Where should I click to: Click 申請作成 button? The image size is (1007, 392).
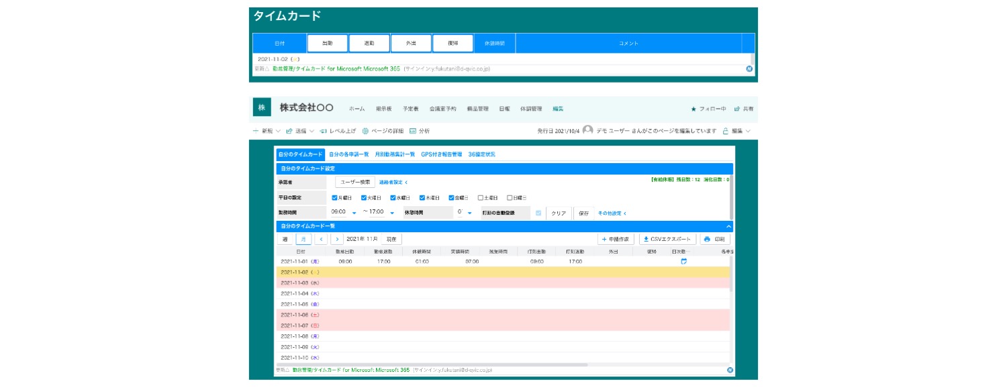pyautogui.click(x=616, y=239)
